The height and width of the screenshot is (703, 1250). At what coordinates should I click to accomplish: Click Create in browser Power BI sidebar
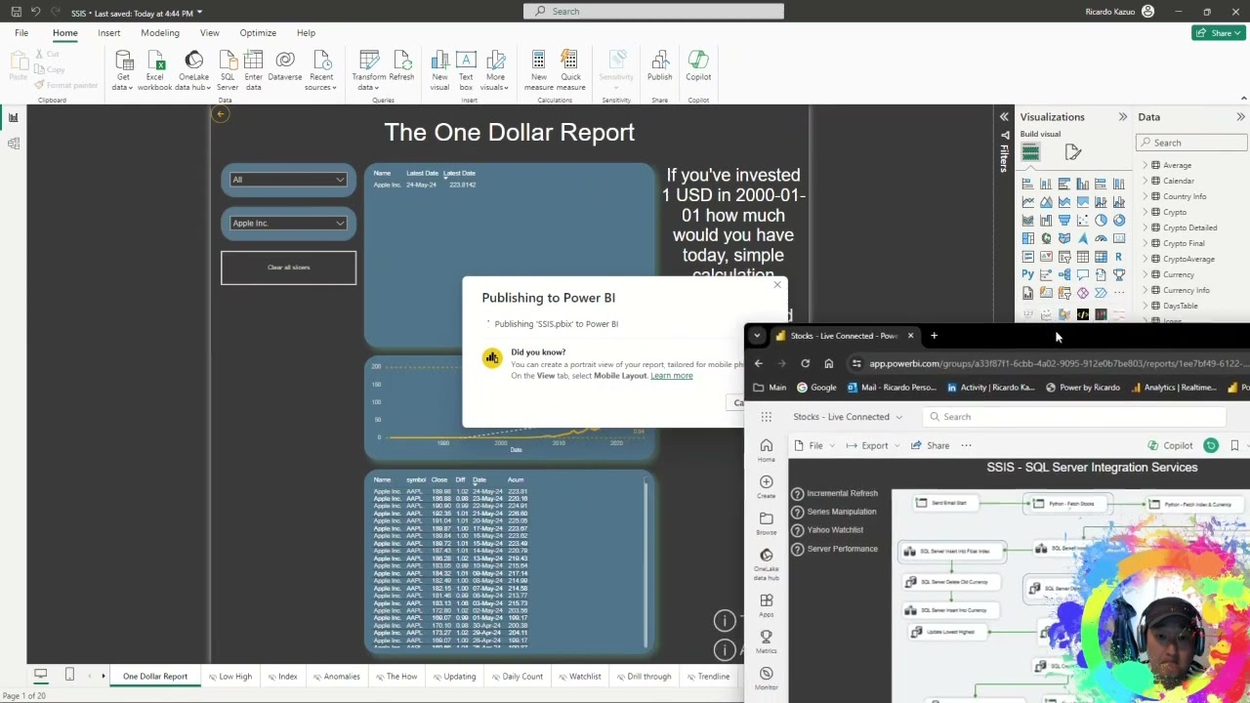(767, 487)
